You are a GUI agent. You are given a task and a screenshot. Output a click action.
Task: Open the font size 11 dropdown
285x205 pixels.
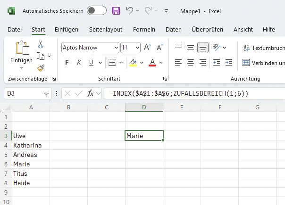137,48
